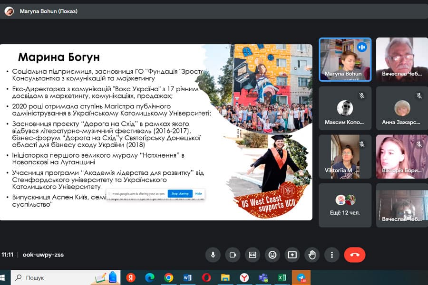Open Microsoft Teams from the taskbar
The image size is (428, 285).
(263, 277)
